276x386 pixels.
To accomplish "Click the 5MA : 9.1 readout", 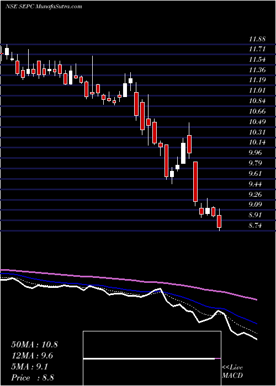I will click(30, 367).
